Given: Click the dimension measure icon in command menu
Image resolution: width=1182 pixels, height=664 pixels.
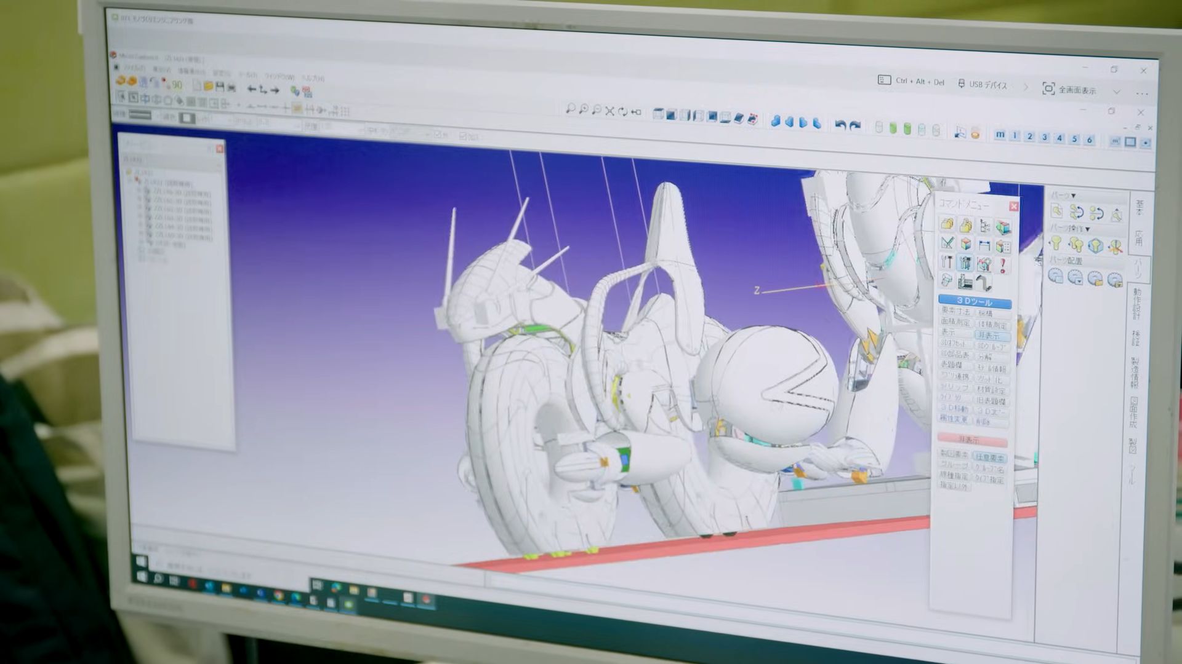Looking at the screenshot, I should click(x=984, y=246).
